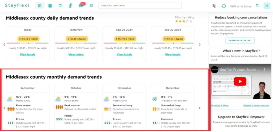
Task: Click the $155.35 is typical badge
Action: 28,39
